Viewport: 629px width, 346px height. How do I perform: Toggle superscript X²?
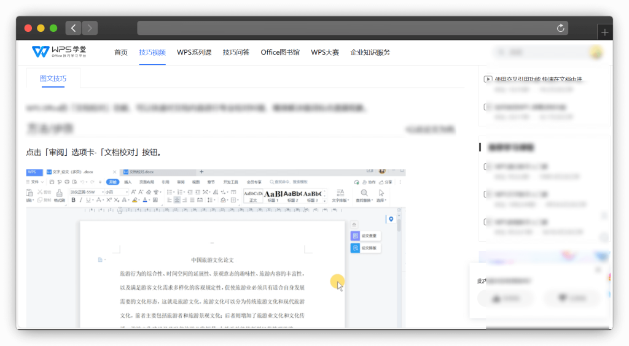click(x=109, y=200)
